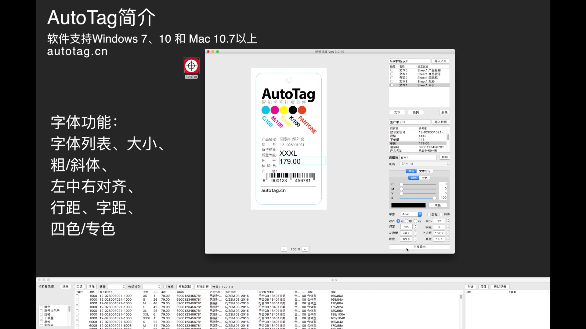Select the 单价 row in data list
This screenshot has height=329, width=586.
point(418,143)
